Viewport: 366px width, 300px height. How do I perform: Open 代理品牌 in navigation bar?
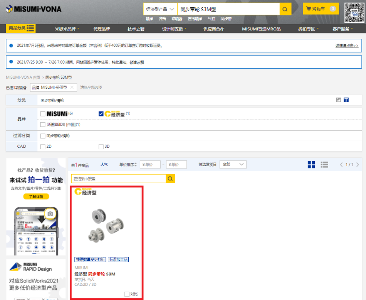tap(102, 29)
